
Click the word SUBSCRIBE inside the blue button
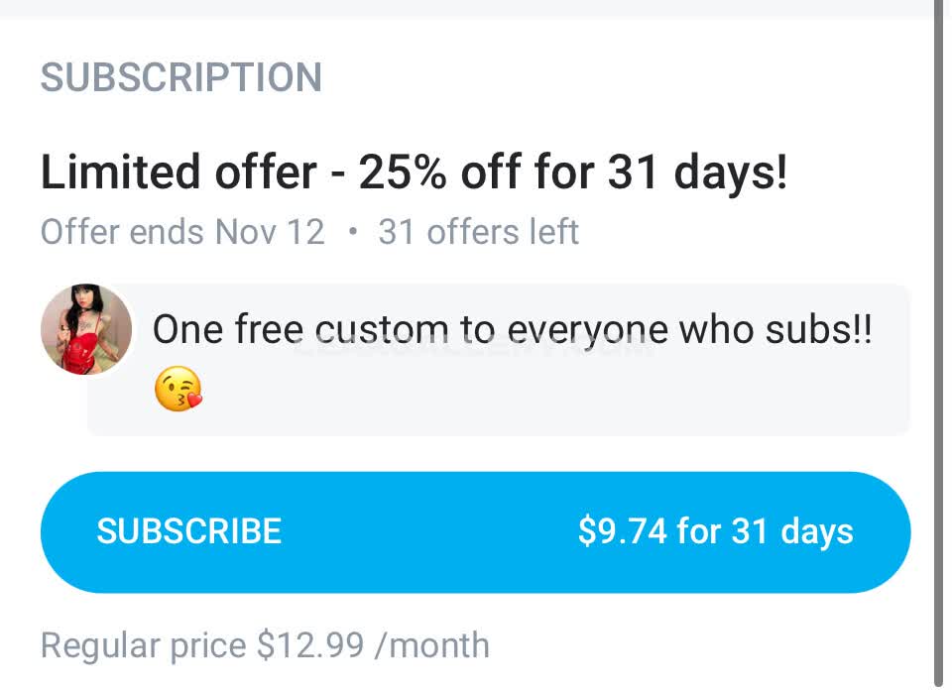188,531
